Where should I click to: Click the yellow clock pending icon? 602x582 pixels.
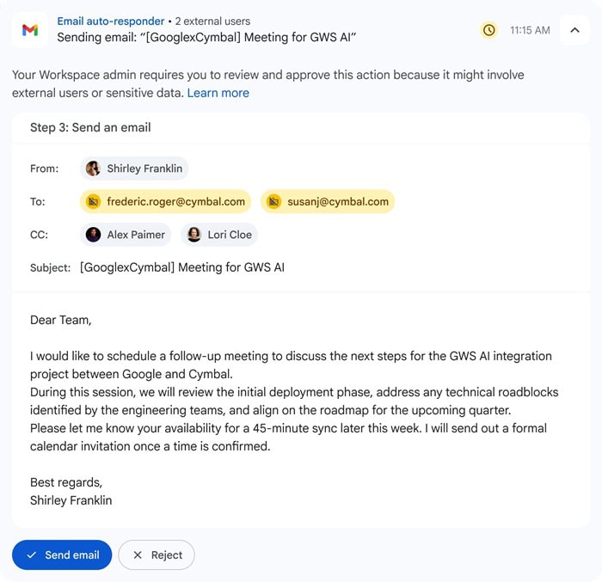488,30
